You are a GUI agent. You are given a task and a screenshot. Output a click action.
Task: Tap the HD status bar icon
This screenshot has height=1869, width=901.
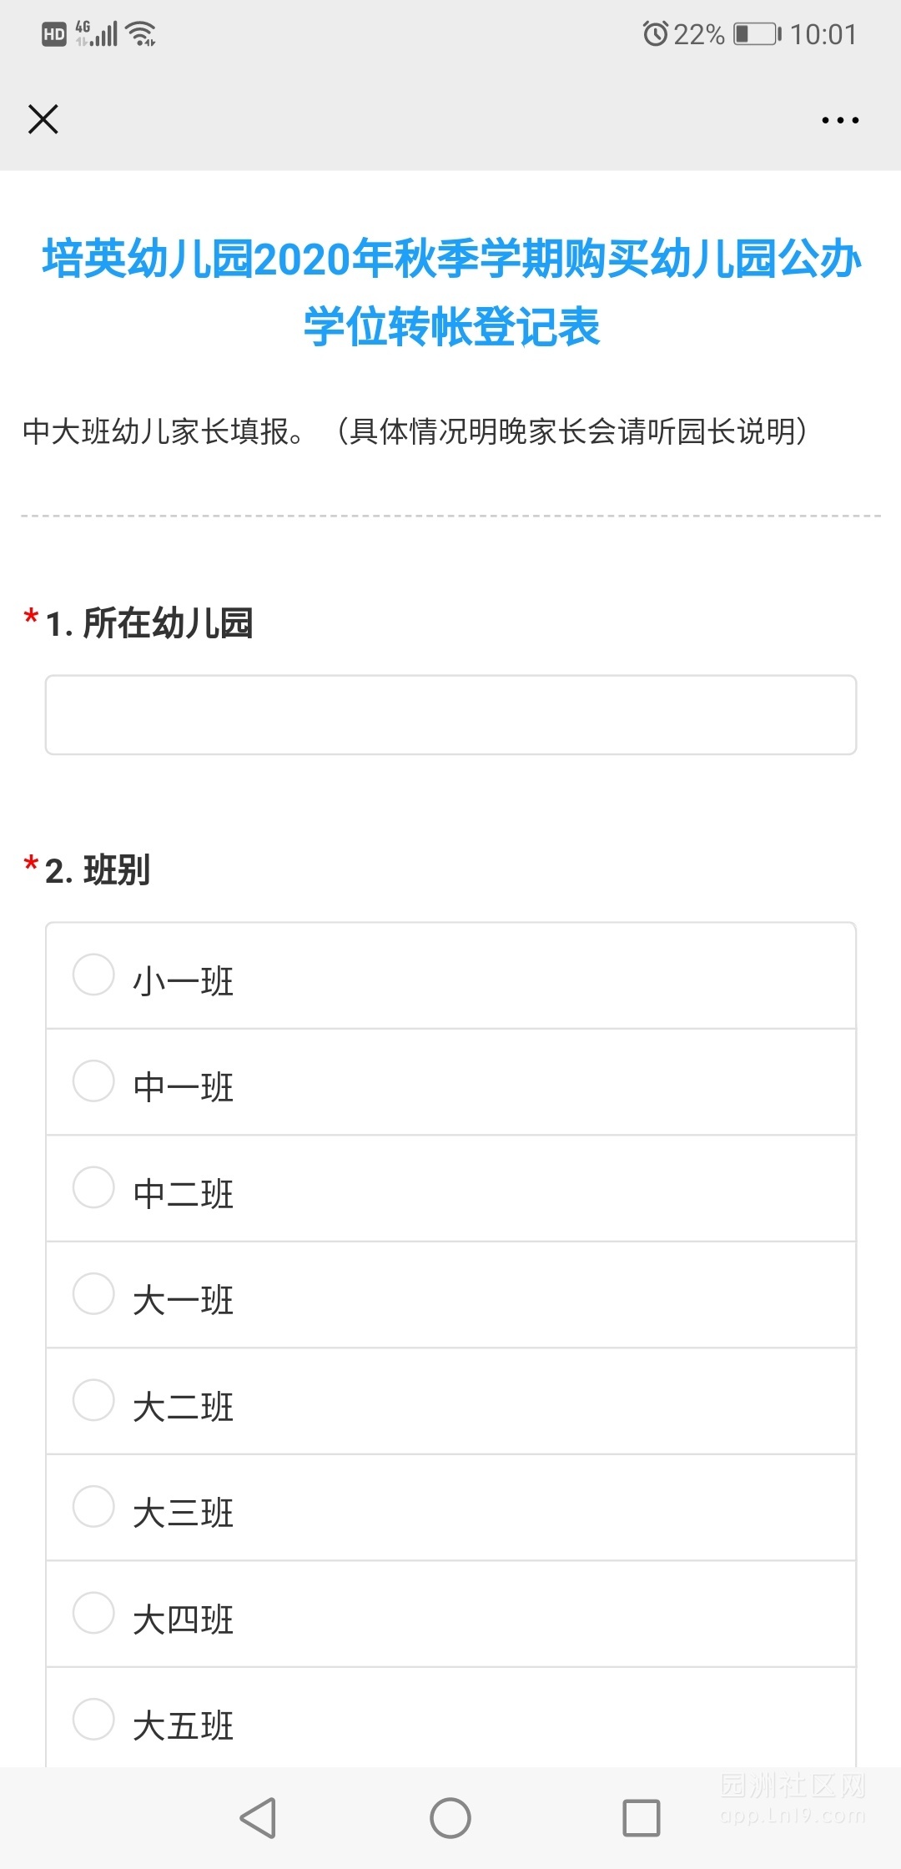(x=54, y=34)
